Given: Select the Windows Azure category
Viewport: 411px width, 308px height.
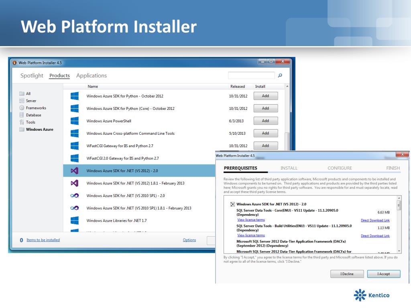Looking at the screenshot, I should pyautogui.click(x=40, y=130).
